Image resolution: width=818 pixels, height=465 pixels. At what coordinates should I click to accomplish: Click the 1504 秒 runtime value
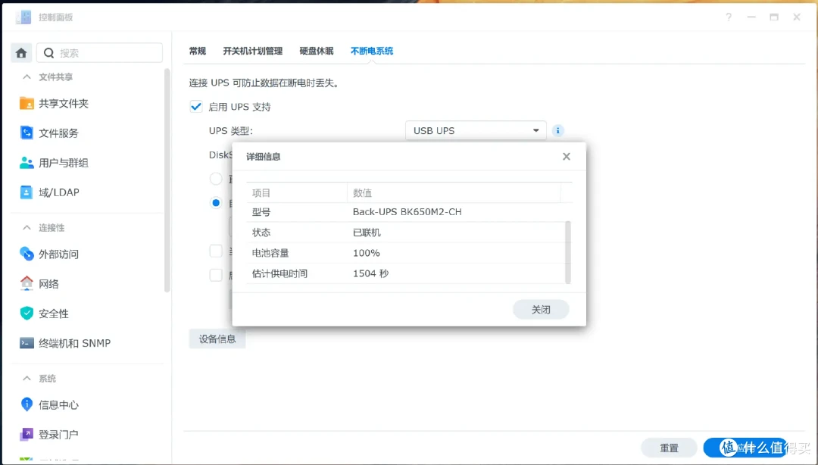370,273
